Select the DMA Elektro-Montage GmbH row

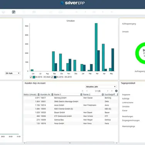coord(71,101)
